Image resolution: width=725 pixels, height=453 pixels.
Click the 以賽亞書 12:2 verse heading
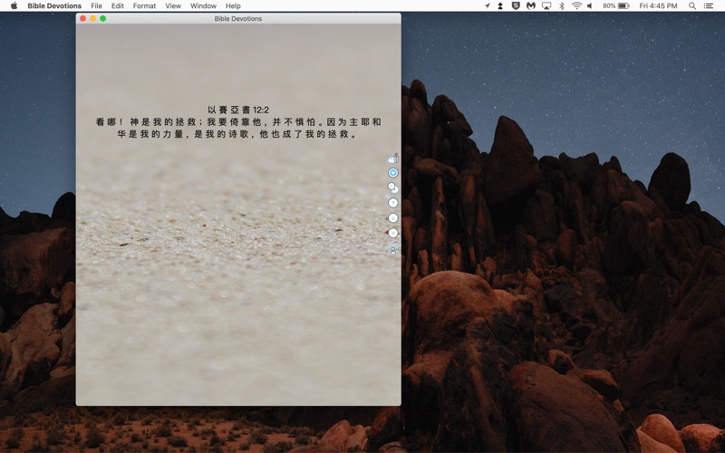[x=237, y=110]
